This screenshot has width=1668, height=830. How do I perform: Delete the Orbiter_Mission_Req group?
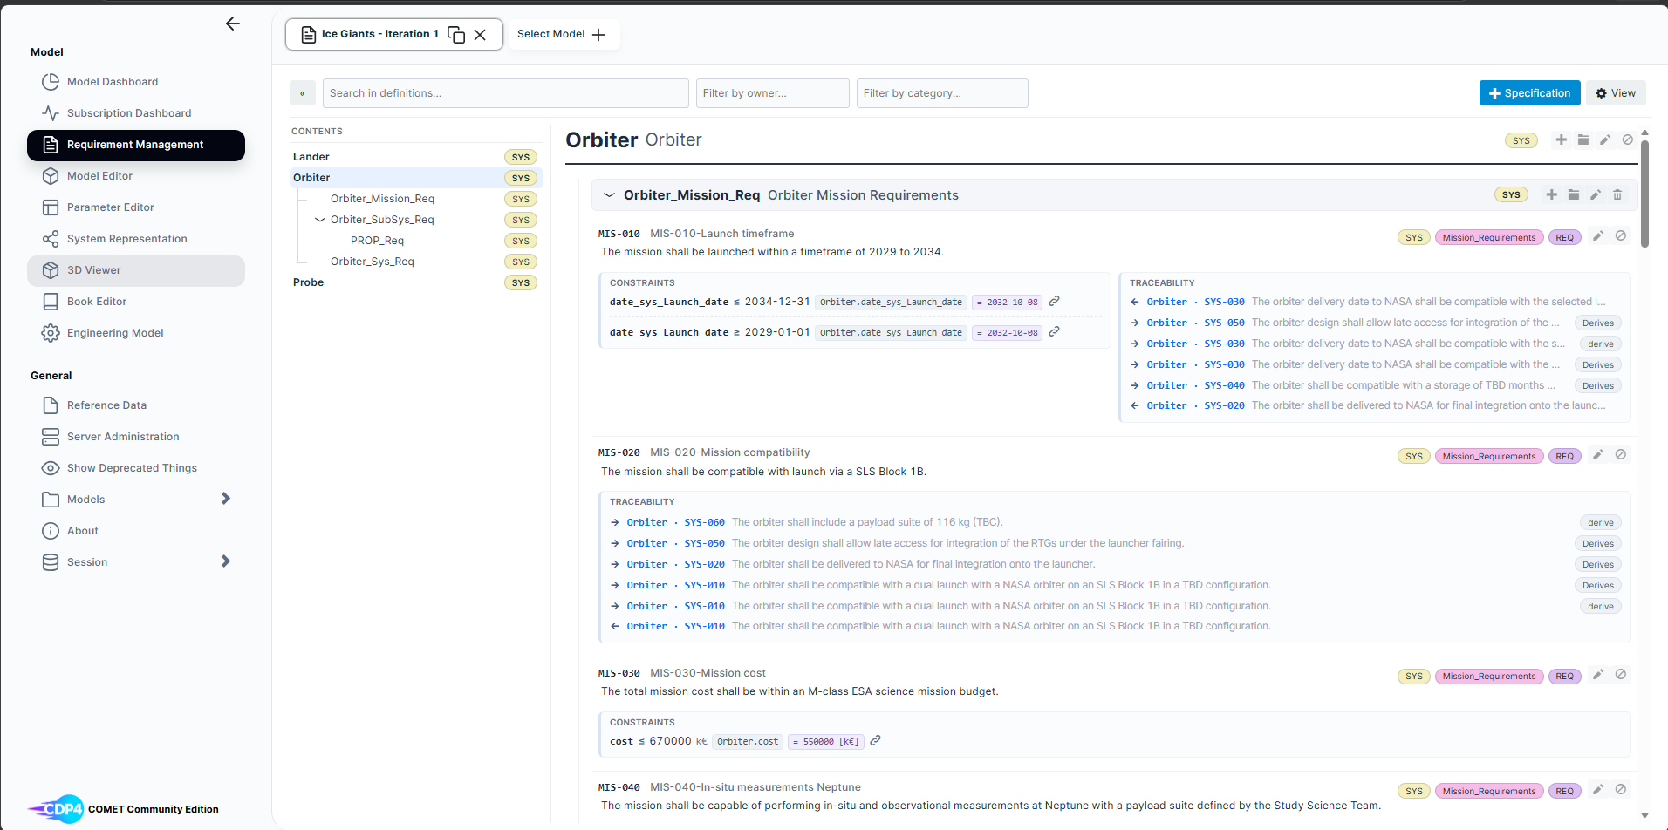click(1617, 194)
